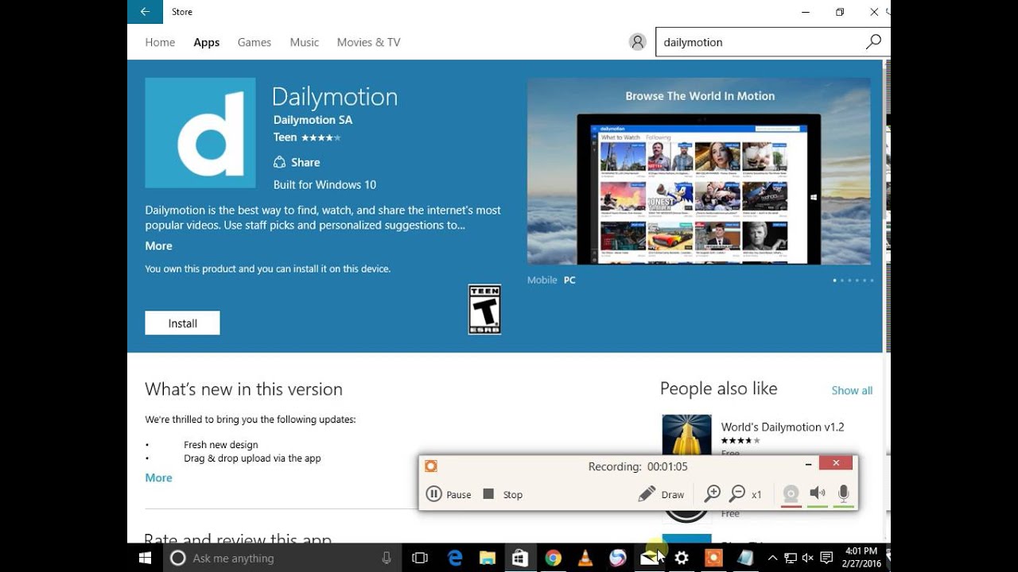Click the muted volume tray icon

pyautogui.click(x=808, y=558)
